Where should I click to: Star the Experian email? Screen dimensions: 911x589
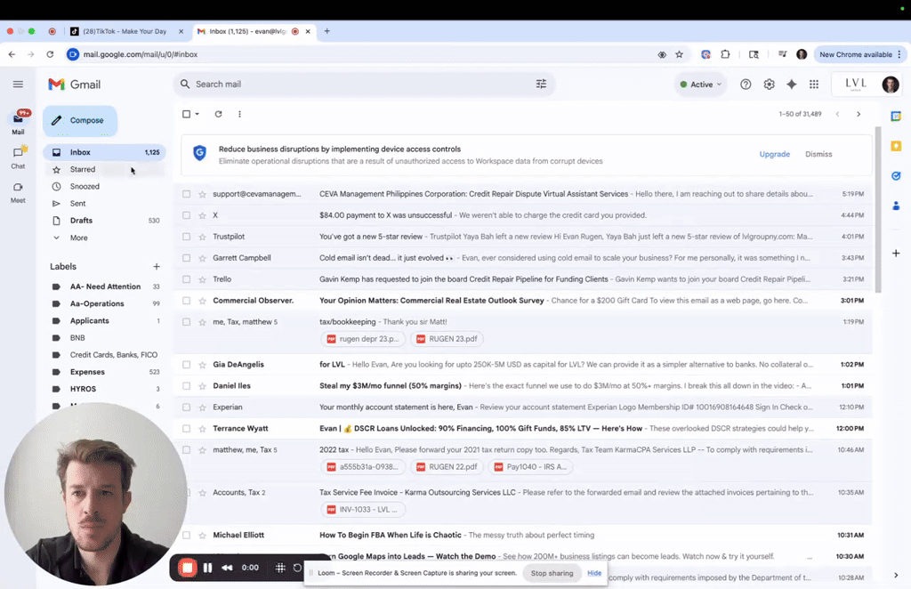(202, 407)
